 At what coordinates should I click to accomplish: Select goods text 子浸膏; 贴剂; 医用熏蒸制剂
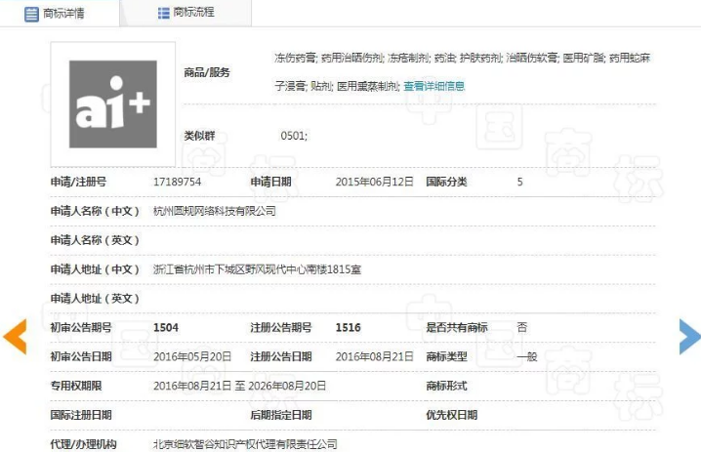(337, 86)
